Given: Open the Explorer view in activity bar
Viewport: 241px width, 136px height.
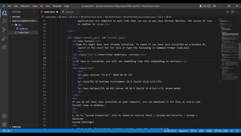Looking at the screenshot, I should [x=4, y=13].
